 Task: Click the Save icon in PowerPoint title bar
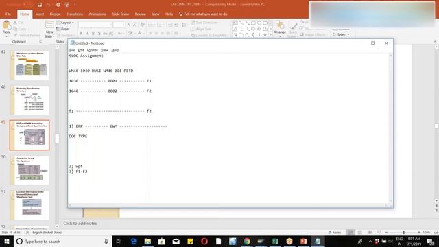[40, 5]
